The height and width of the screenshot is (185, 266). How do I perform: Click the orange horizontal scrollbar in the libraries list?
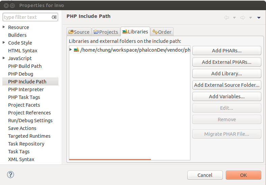click(x=110, y=159)
